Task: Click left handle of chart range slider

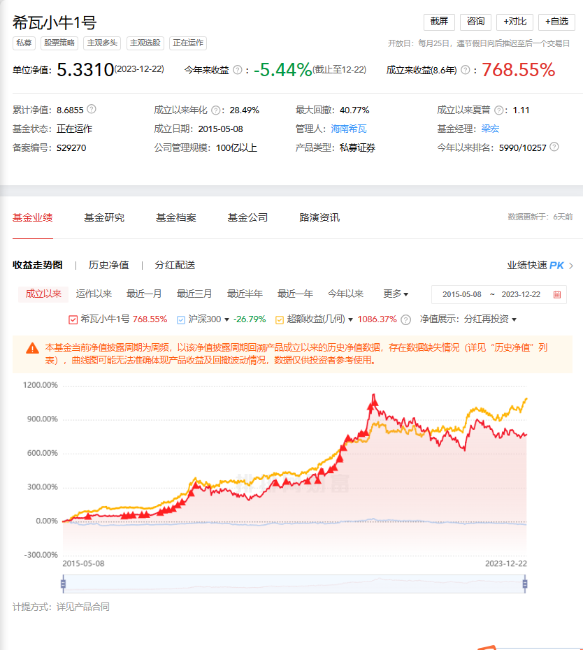Action: pos(63,584)
